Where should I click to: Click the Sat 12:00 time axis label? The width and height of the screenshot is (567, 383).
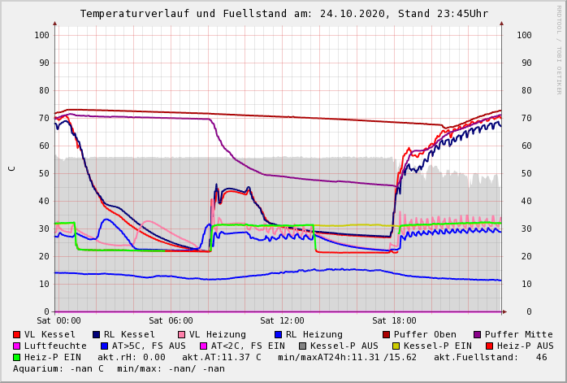click(x=282, y=321)
